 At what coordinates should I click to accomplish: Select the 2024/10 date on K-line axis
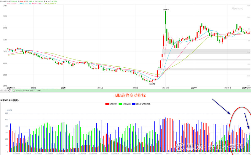click(x=166, y=88)
